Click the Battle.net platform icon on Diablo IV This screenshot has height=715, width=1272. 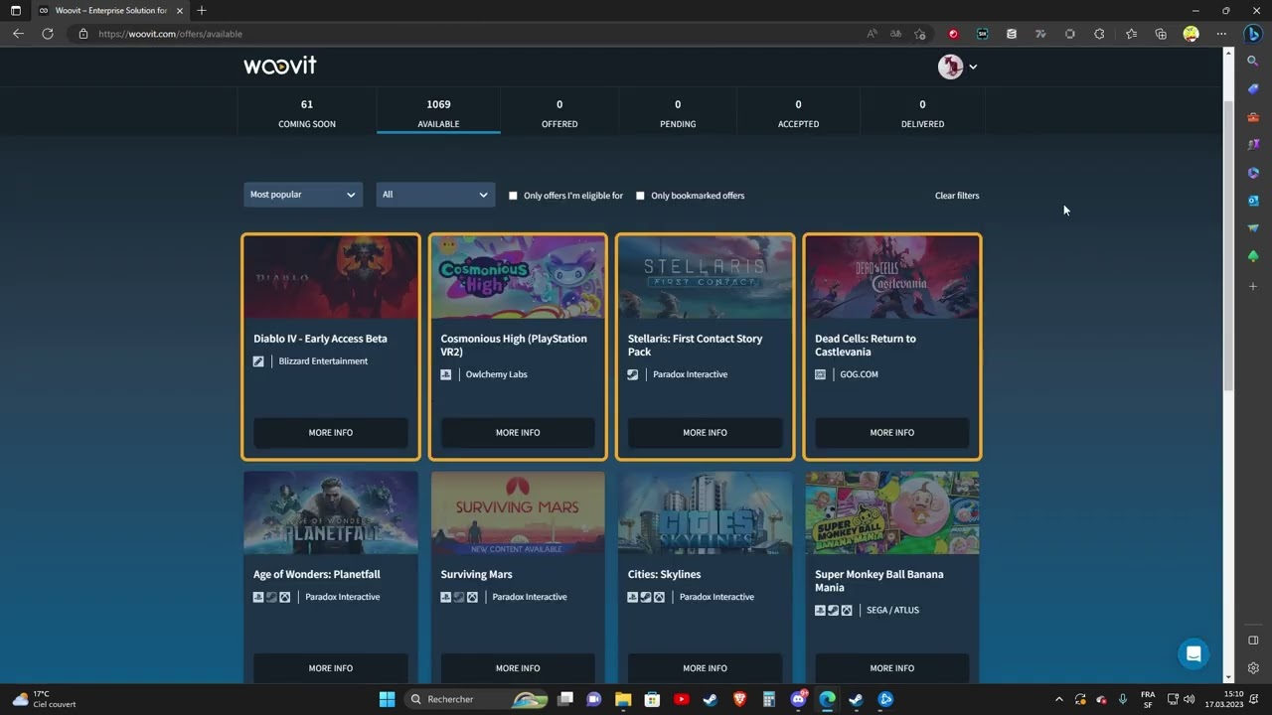point(258,361)
